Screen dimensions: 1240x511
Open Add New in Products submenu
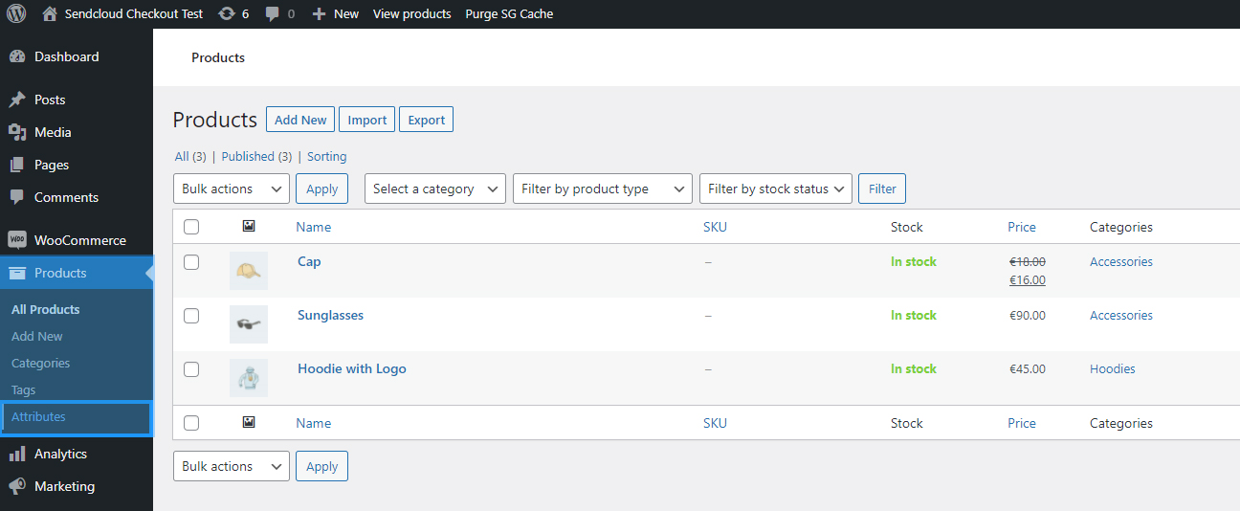[x=37, y=336]
